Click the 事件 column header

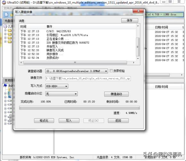pos(91,27)
